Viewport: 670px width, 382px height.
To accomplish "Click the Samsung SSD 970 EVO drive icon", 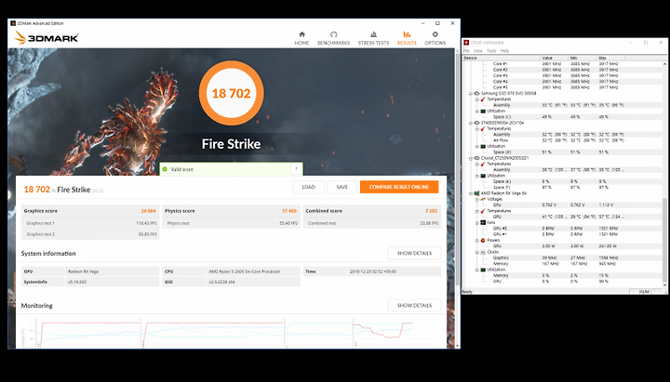I will coord(476,93).
